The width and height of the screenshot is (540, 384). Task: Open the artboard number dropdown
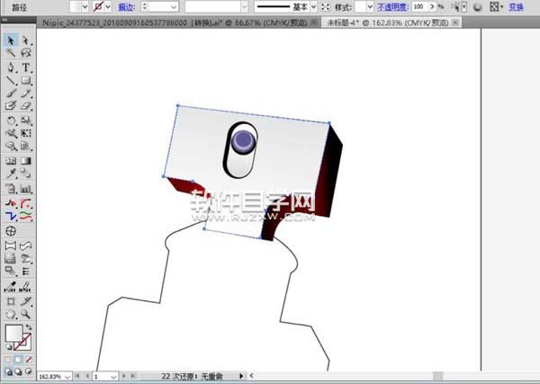pos(113,377)
